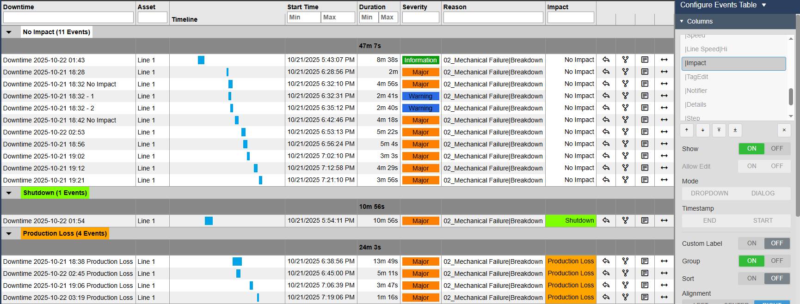The height and width of the screenshot is (304, 800).
Task: Click the Reason filter input
Action: pyautogui.click(x=493, y=18)
